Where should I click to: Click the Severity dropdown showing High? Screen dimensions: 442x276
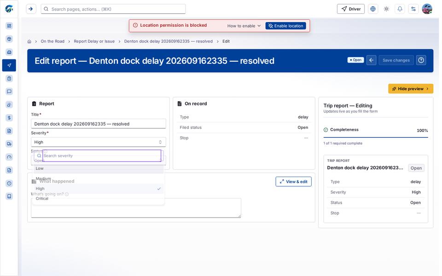99,142
